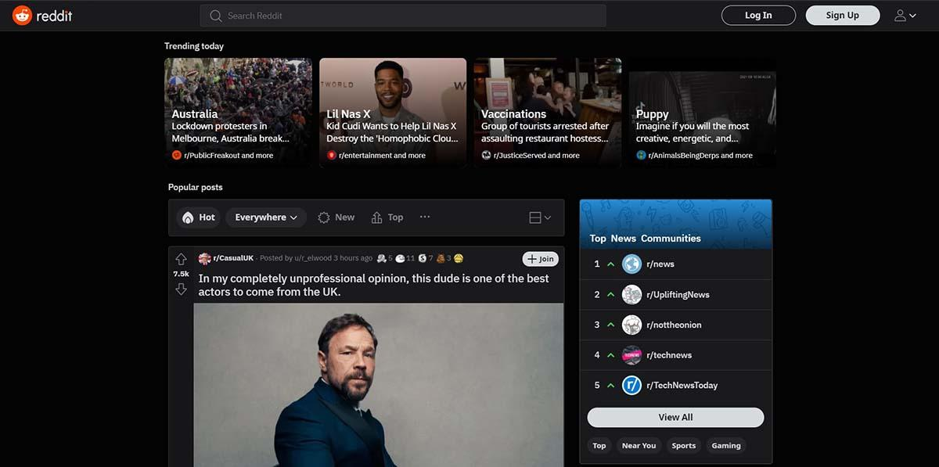
Task: Open r/technews community link
Action: 669,355
